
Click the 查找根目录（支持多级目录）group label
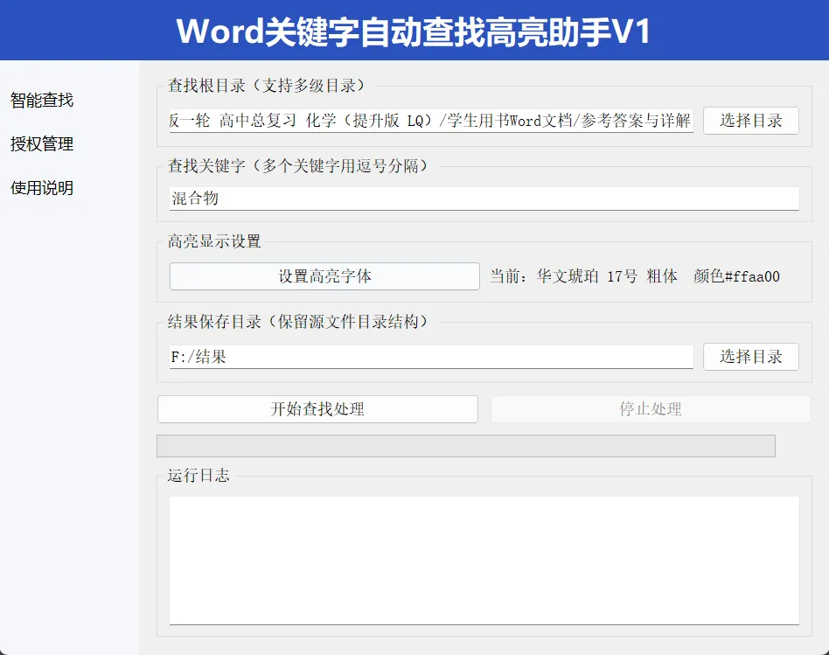(267, 85)
